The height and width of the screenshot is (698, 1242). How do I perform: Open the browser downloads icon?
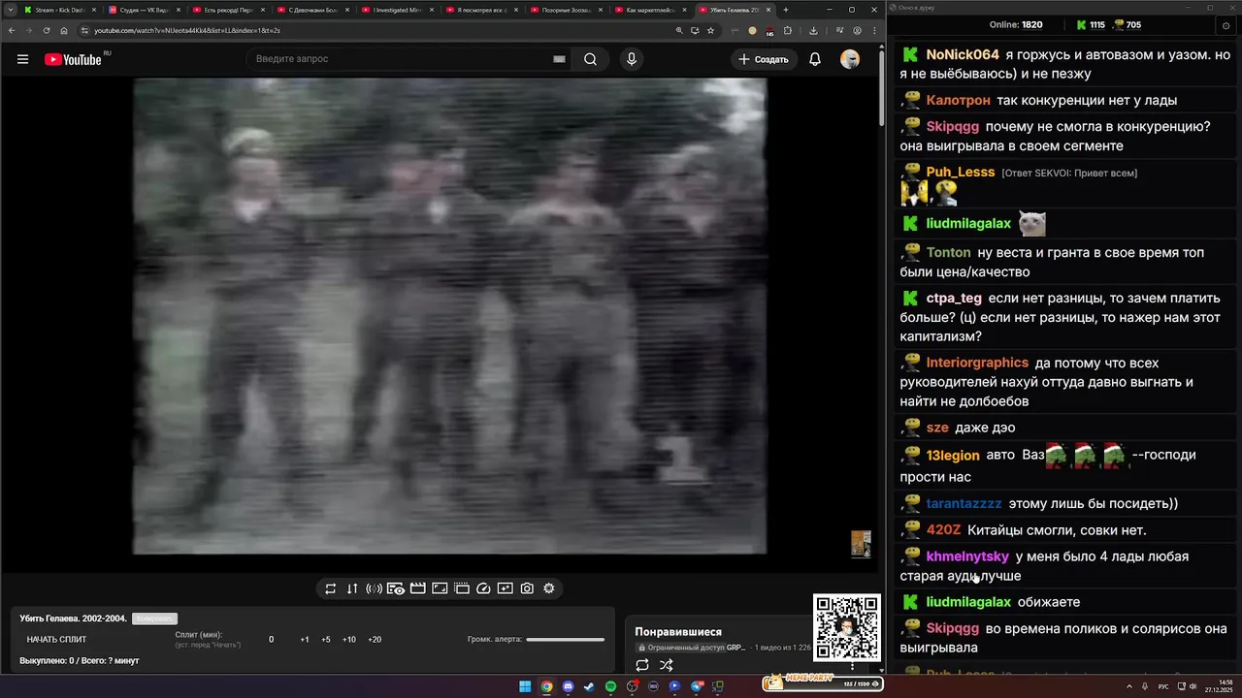[x=814, y=30]
